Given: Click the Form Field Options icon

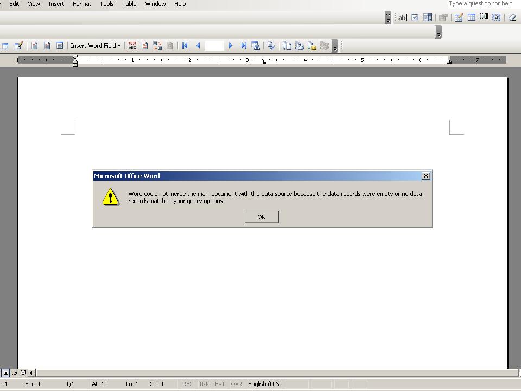Looking at the screenshot, I should (x=443, y=17).
